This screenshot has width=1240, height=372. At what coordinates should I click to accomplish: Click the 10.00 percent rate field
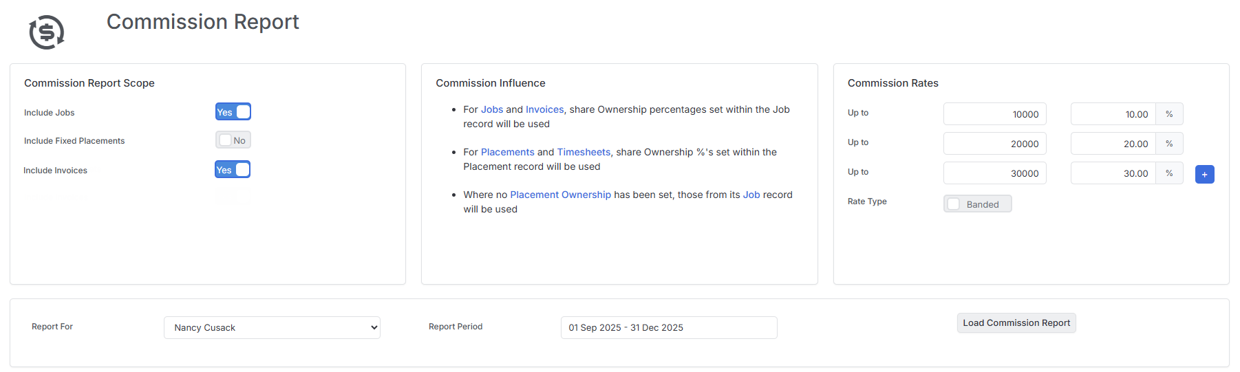(1113, 114)
